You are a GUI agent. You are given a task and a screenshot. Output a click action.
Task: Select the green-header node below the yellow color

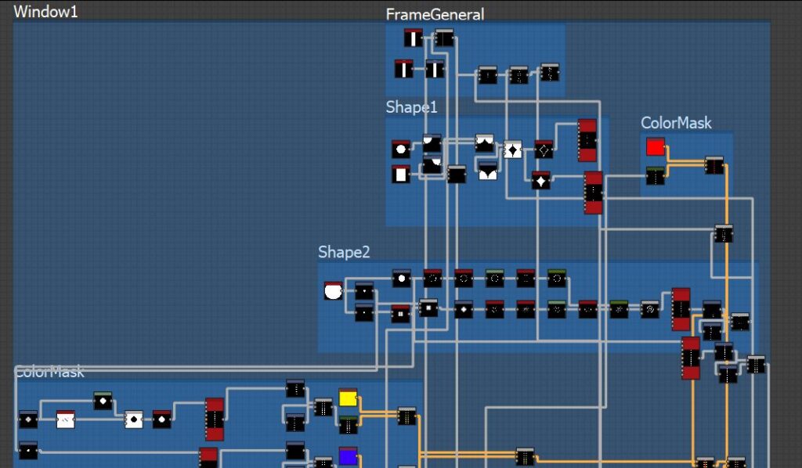(x=349, y=425)
